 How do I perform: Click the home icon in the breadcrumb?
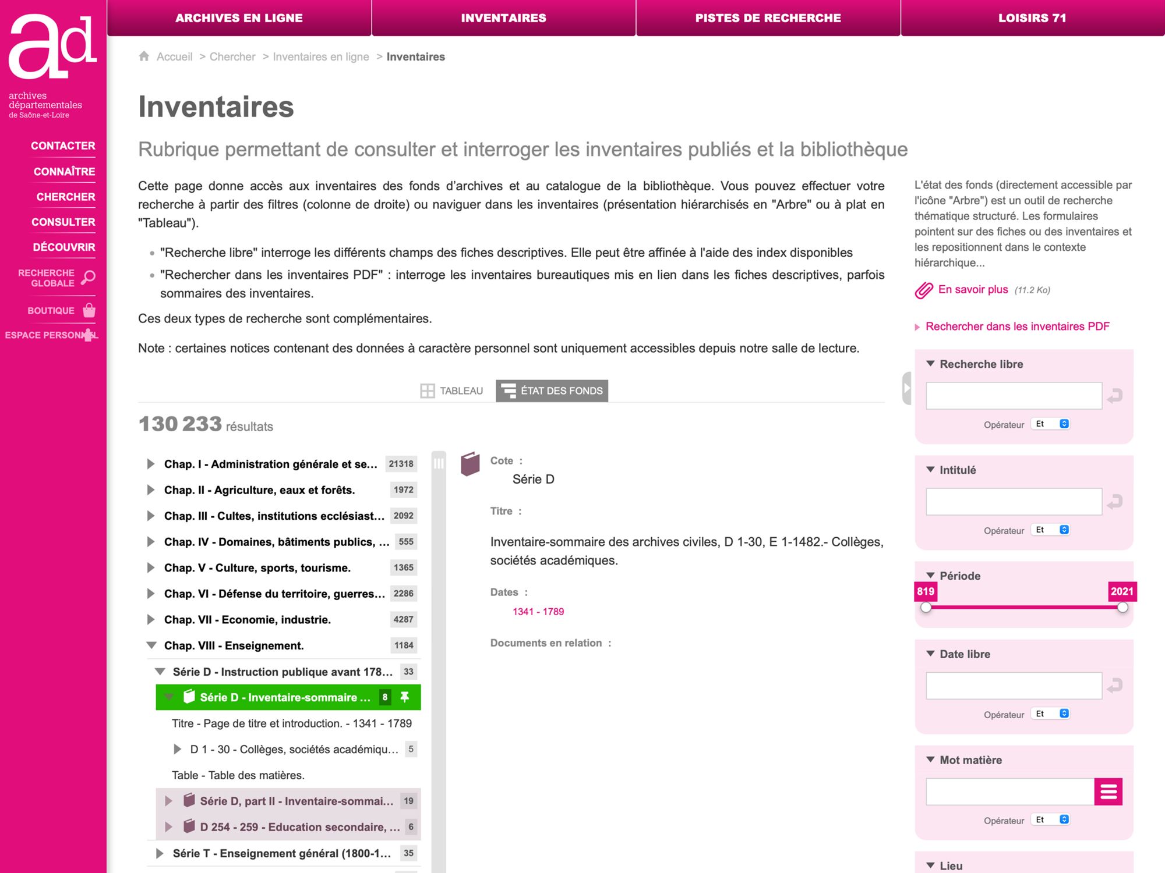click(144, 56)
